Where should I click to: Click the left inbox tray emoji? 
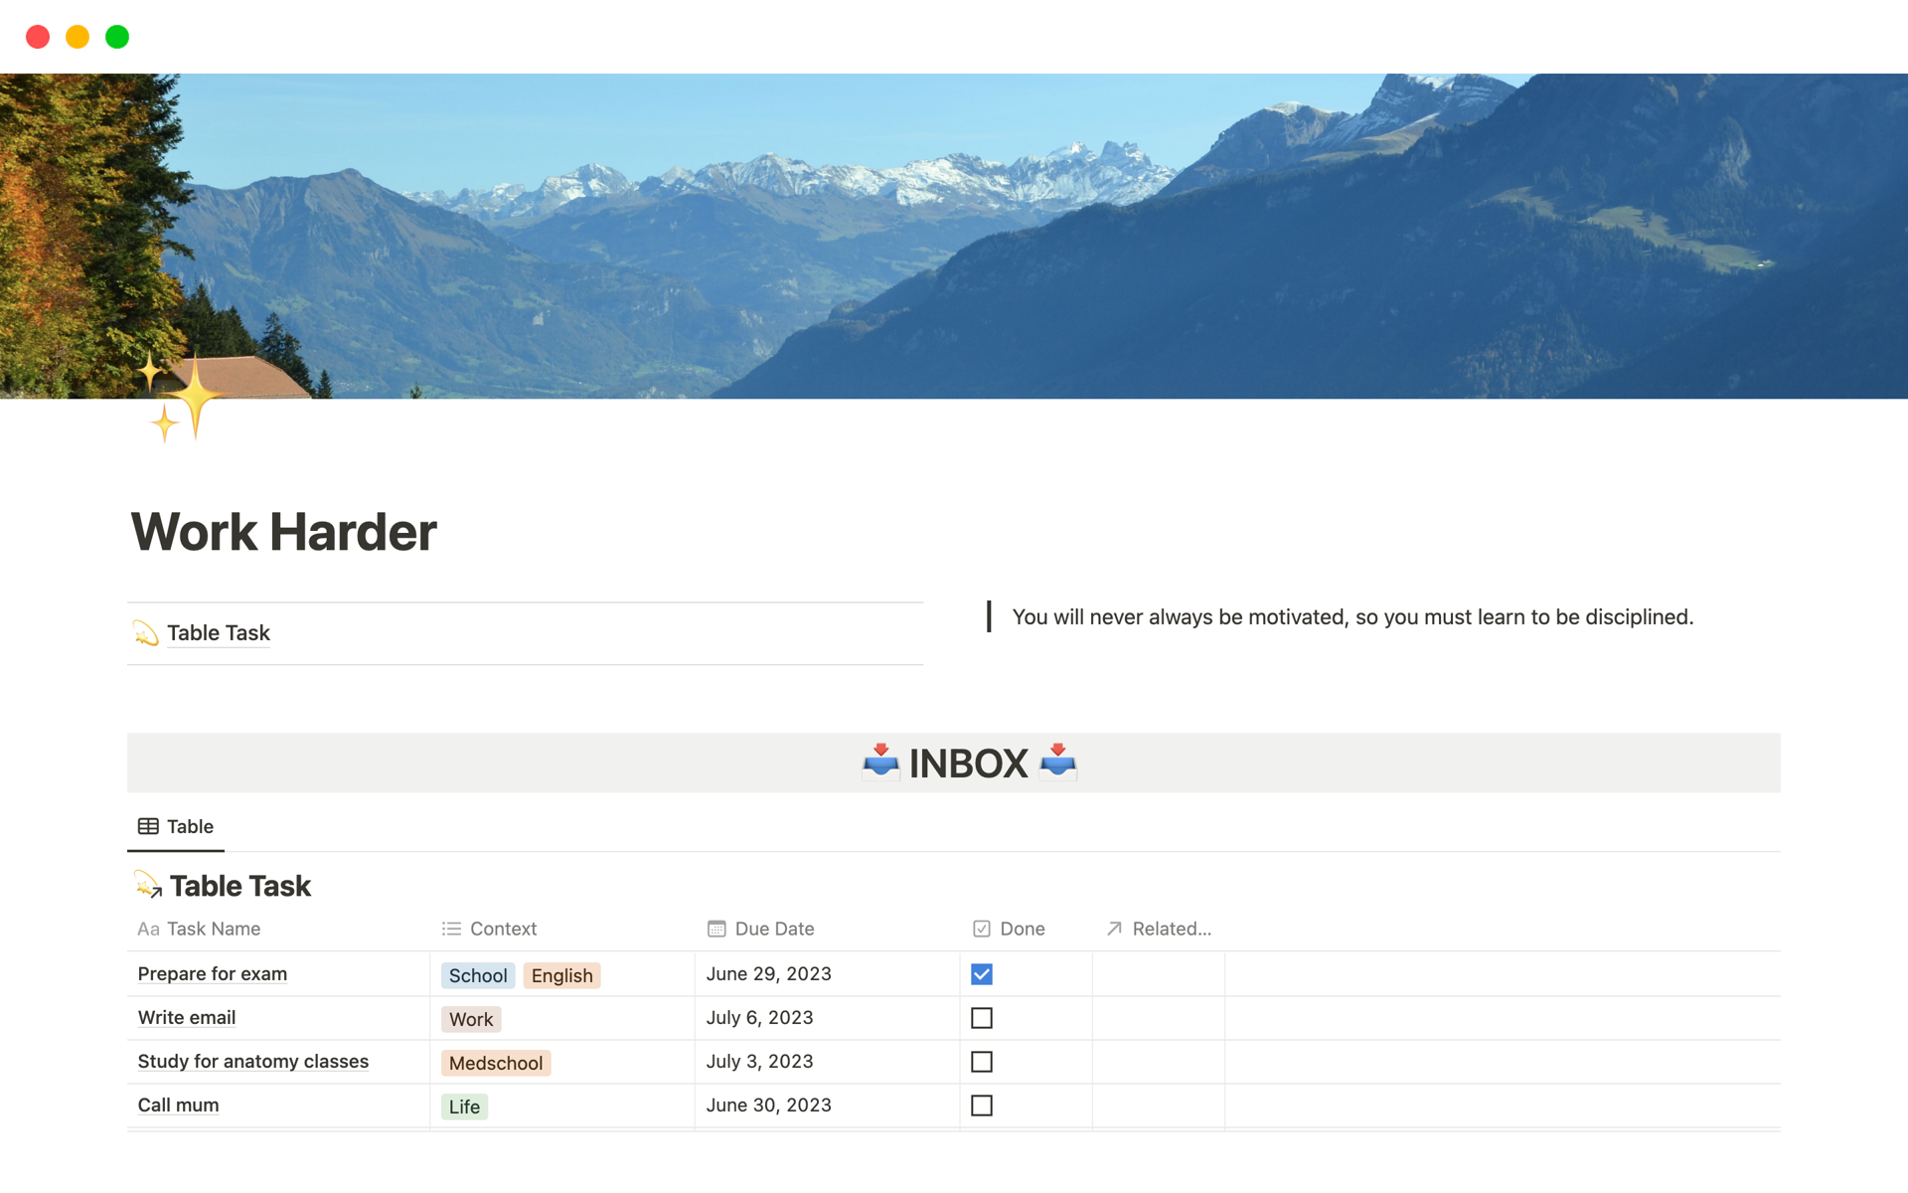880,762
